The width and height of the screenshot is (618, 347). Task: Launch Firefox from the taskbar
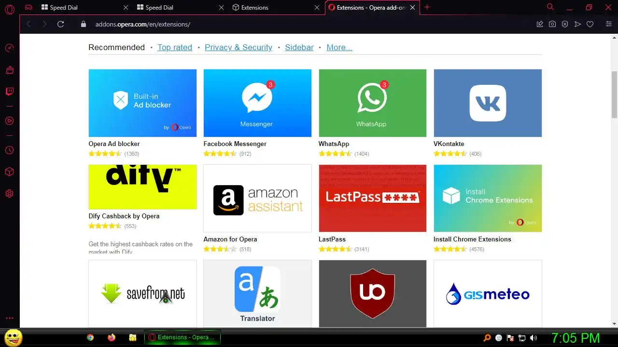(x=112, y=338)
